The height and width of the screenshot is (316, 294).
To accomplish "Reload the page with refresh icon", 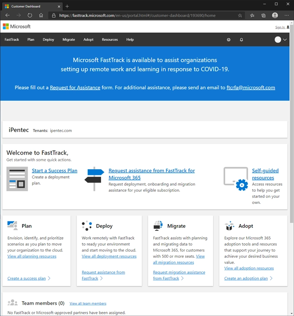I will pyautogui.click(x=30, y=15).
